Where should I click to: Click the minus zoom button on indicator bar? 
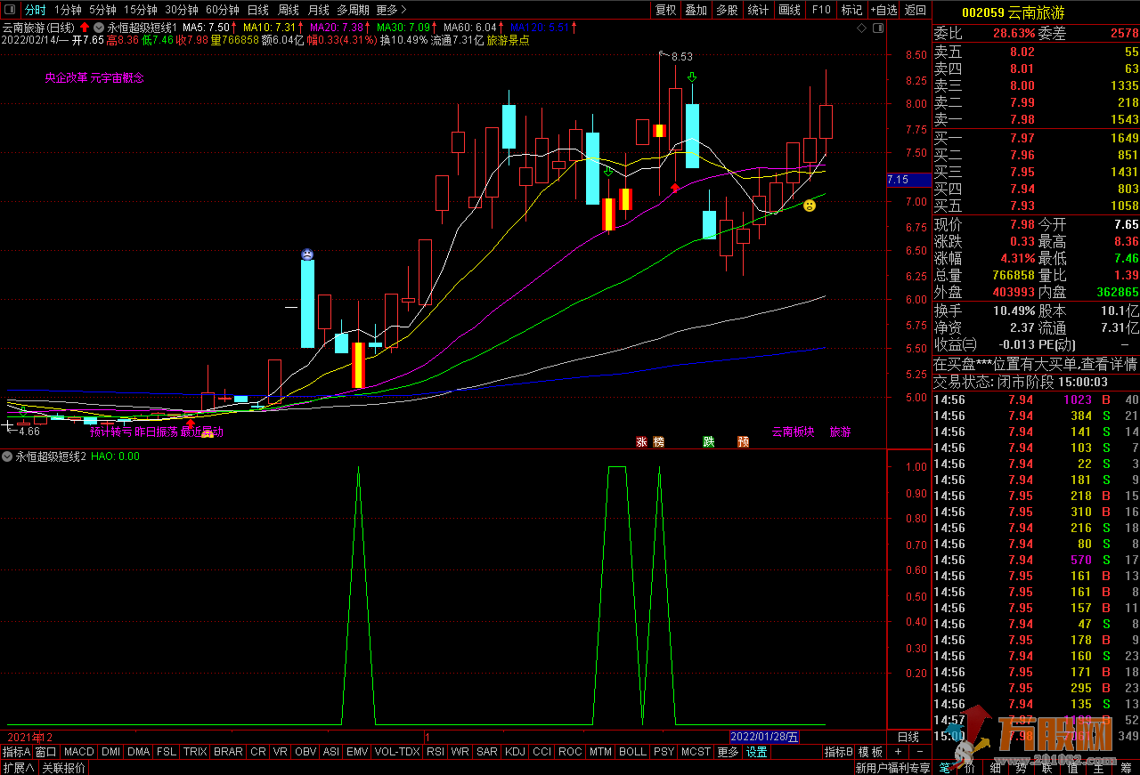[919, 752]
